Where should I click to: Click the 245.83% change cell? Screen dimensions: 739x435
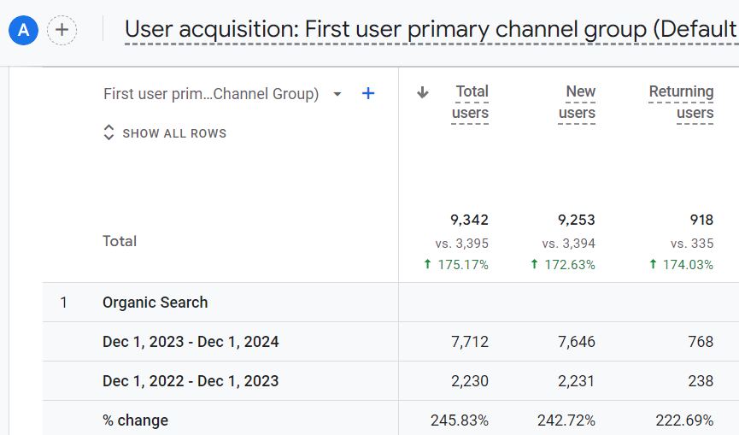pos(460,420)
